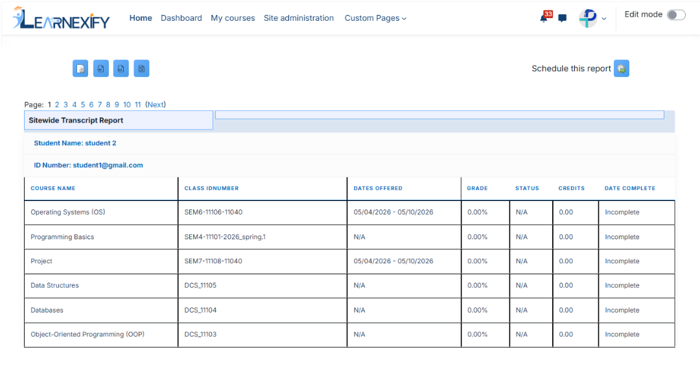Select Databases course cell

coord(101,311)
